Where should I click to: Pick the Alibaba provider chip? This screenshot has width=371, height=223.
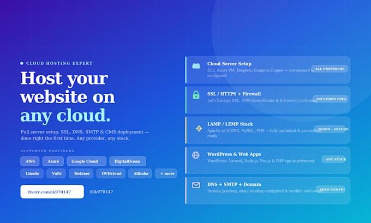140,173
